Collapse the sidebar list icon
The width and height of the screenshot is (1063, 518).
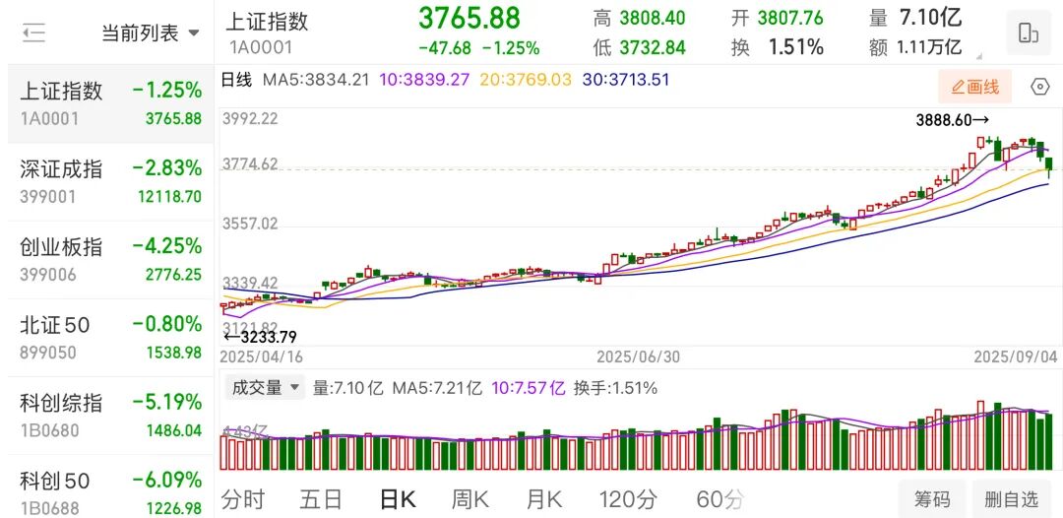[x=33, y=32]
